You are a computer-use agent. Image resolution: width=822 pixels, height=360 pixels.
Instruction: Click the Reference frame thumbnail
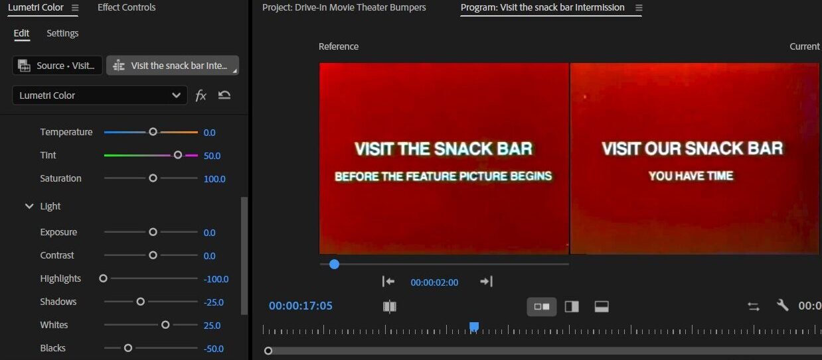tap(444, 158)
